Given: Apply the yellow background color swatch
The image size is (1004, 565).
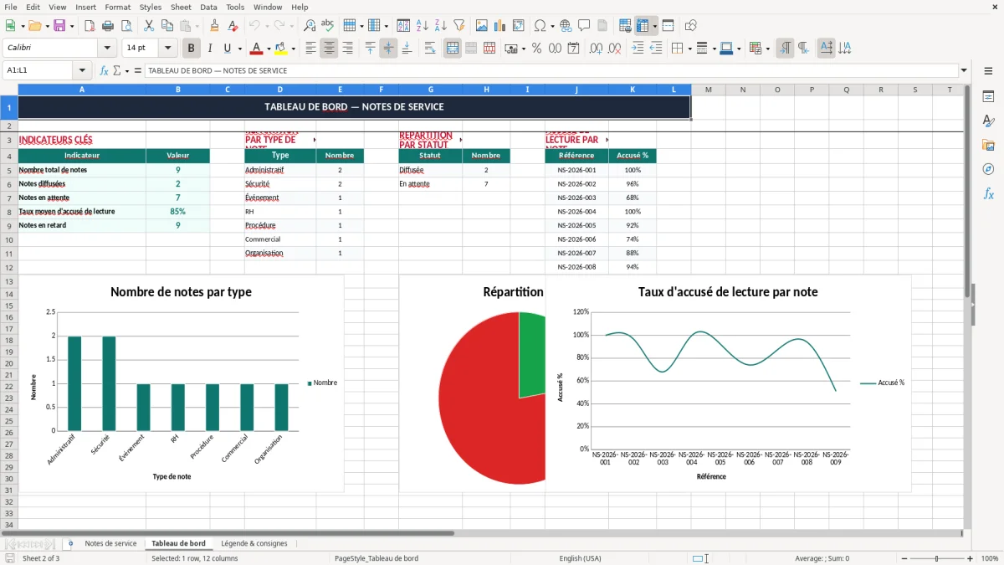Looking at the screenshot, I should (281, 49).
